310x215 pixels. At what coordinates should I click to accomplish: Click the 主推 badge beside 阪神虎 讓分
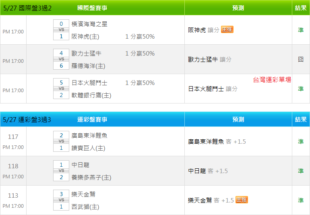point(227,29)
